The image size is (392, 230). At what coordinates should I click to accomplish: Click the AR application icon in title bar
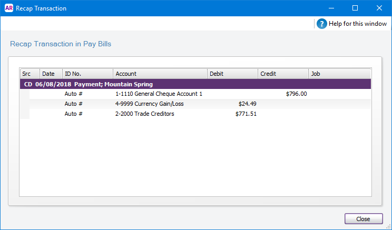pyautogui.click(x=8, y=8)
